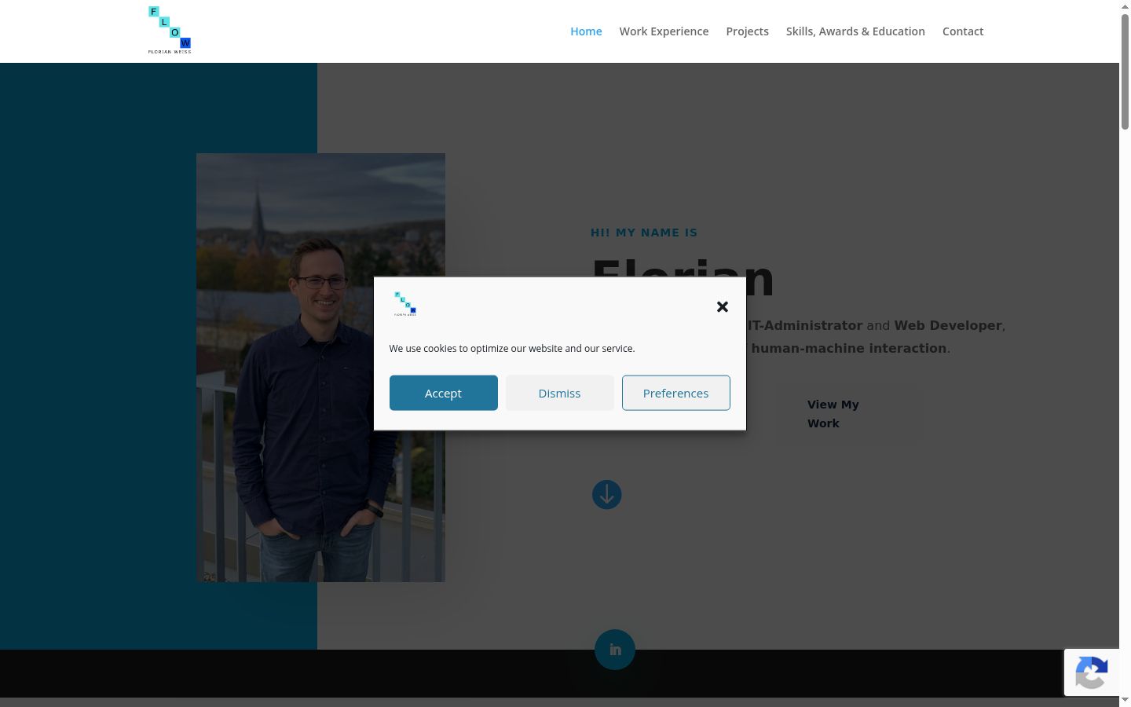Viewport: 1131px width, 707px height.
Task: Click the 'HI! MY NAME IS' heading
Action: pos(644,233)
